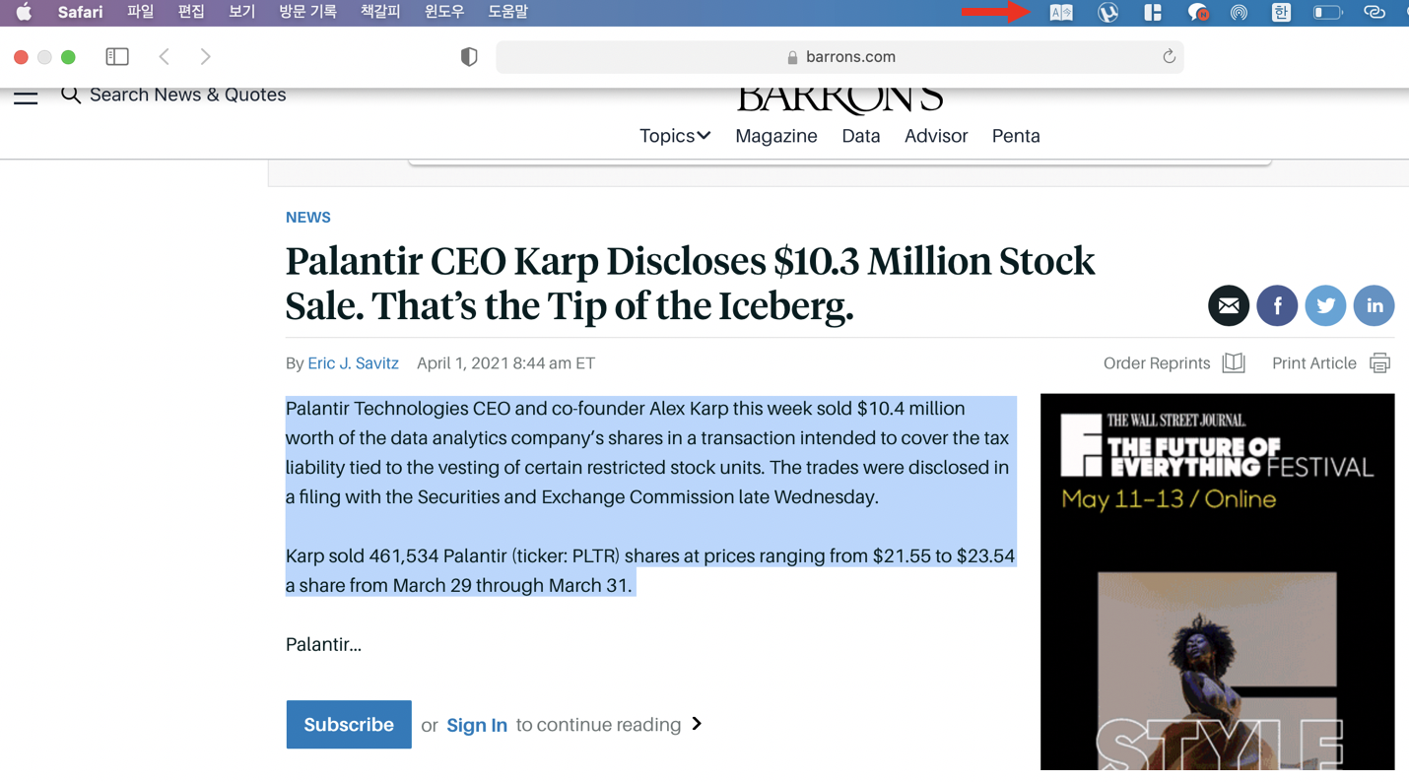The height and width of the screenshot is (782, 1409).
Task: Click the Subscribe button
Action: [349, 725]
